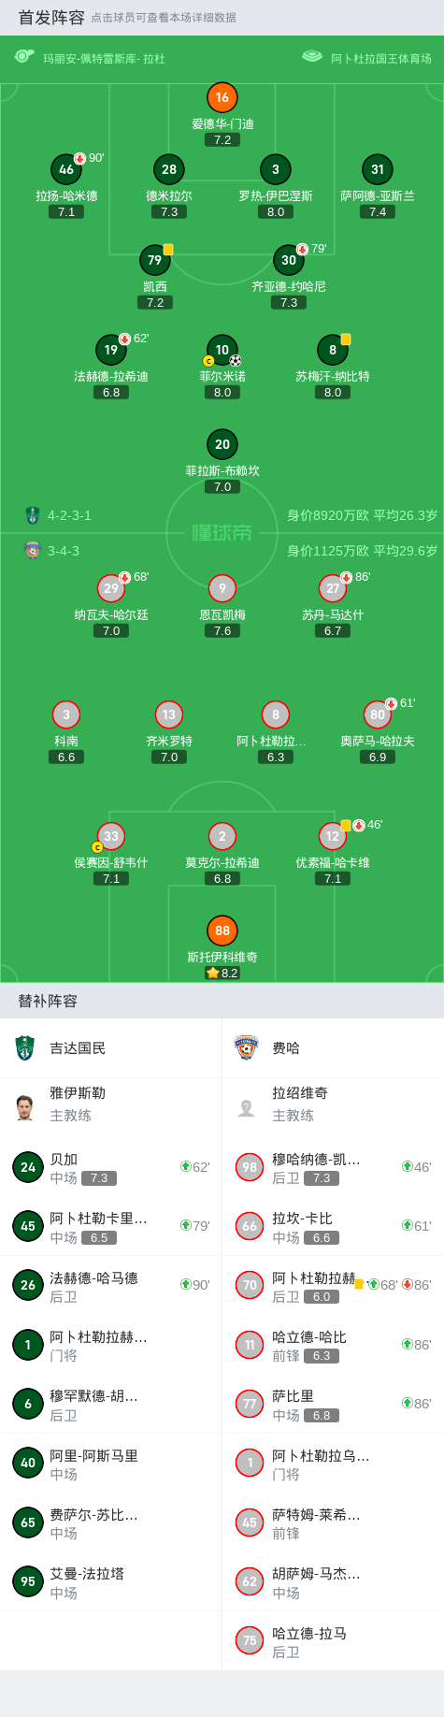Open player 28 德米拉尔 stats
Viewport: 444px width, 1717px height.
(169, 169)
